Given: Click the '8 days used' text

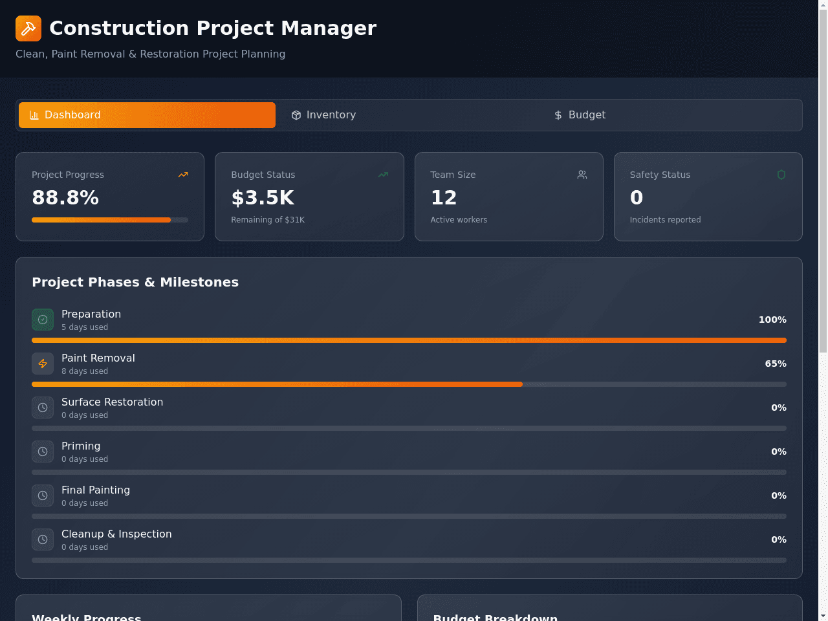Looking at the screenshot, I should point(85,371).
